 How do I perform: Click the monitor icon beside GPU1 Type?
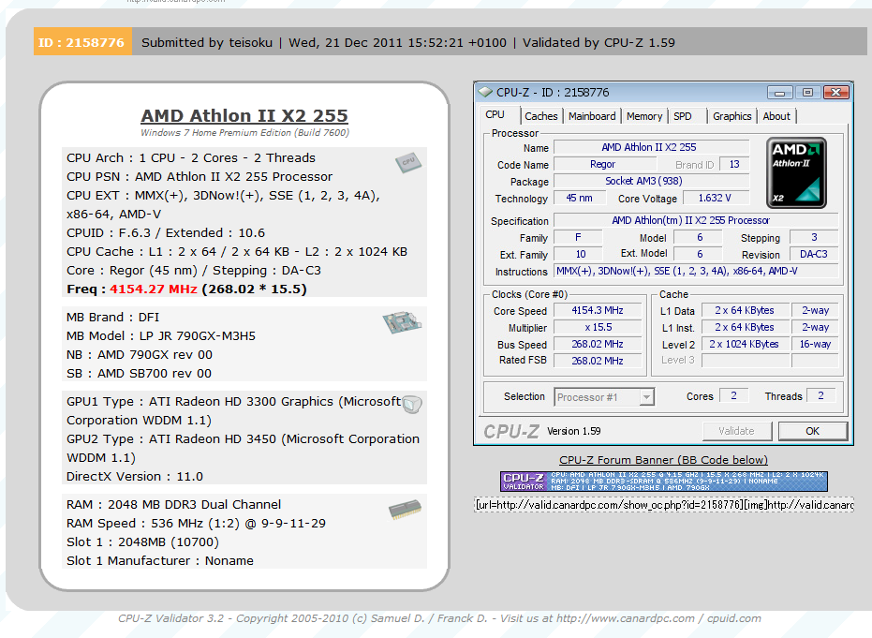pyautogui.click(x=412, y=405)
